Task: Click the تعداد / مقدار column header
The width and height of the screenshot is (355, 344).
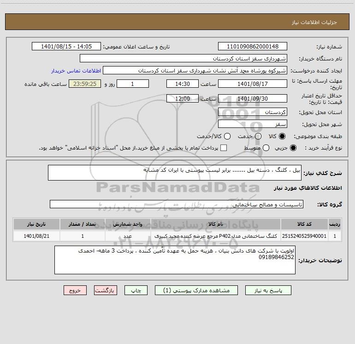Action: tap(83, 224)
